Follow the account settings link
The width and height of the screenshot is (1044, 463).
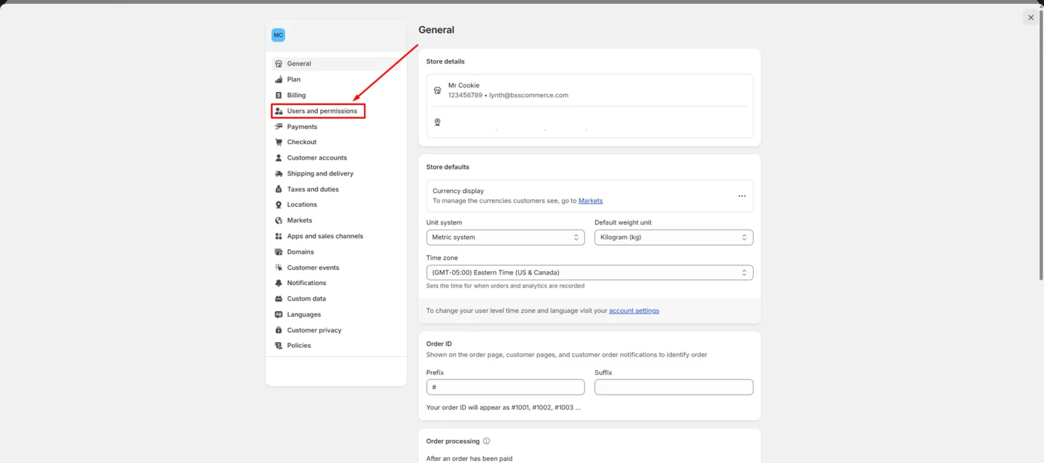coord(634,311)
